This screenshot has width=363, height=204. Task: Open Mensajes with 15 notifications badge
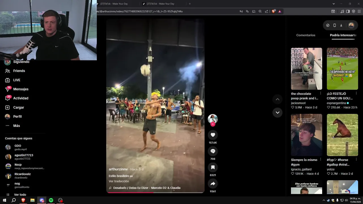coord(17,89)
